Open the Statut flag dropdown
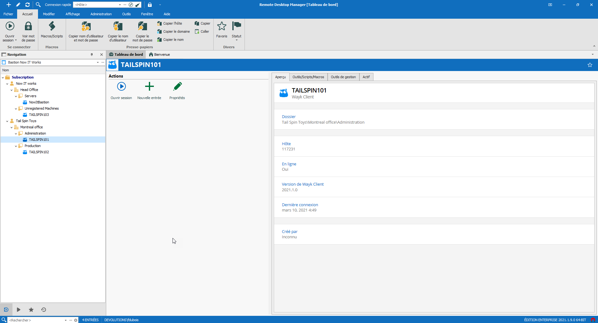This screenshot has height=323, width=598. click(236, 31)
